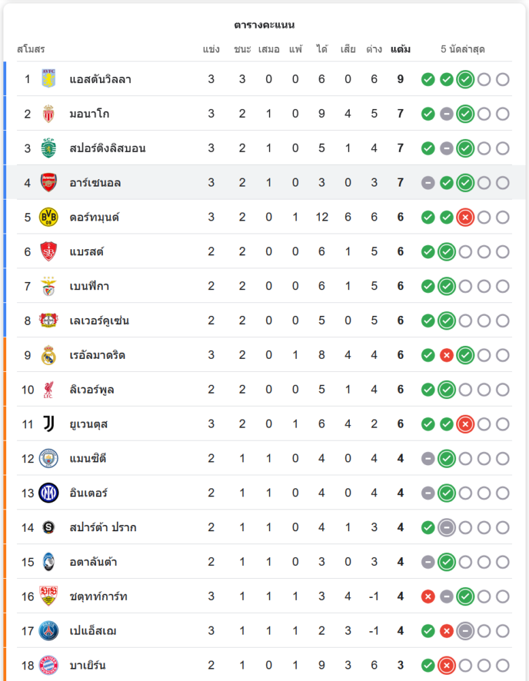This screenshot has height=681, width=529.
Task: Click the Bayern Munich club crest
Action: [x=48, y=665]
